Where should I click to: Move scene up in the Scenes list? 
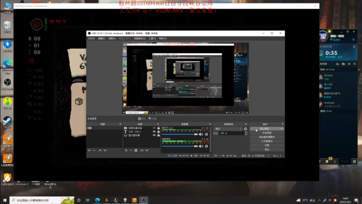(x=100, y=151)
